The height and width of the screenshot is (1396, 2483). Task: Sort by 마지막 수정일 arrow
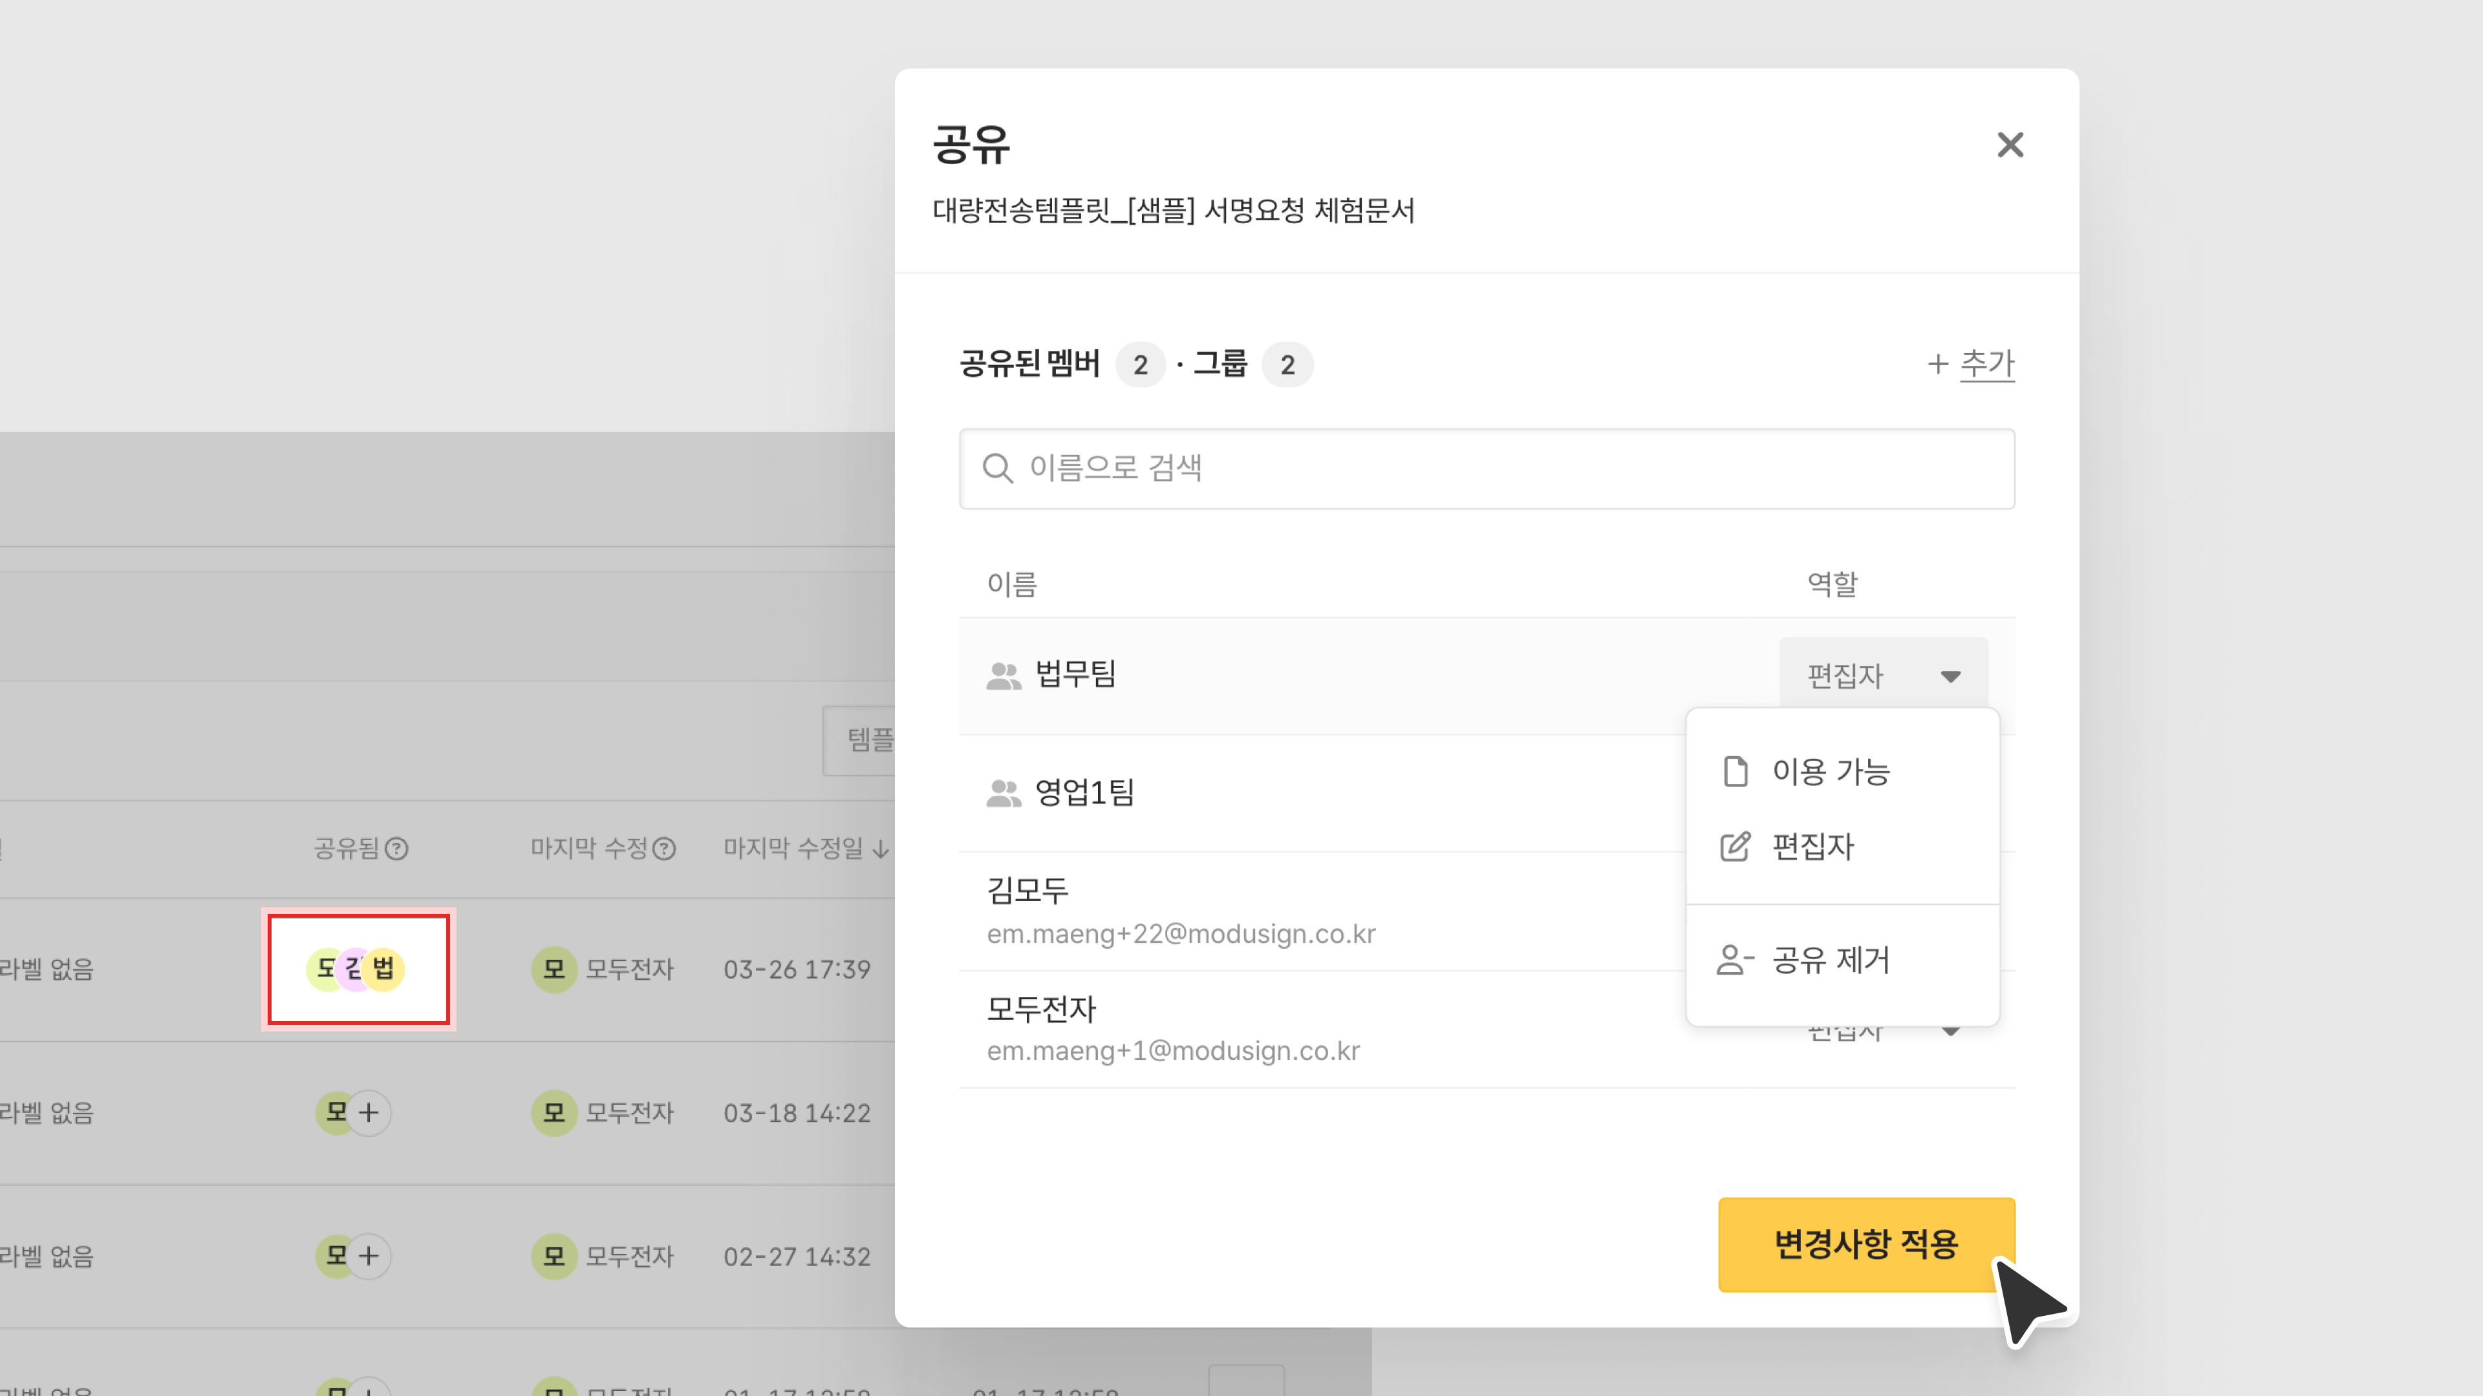coord(881,849)
